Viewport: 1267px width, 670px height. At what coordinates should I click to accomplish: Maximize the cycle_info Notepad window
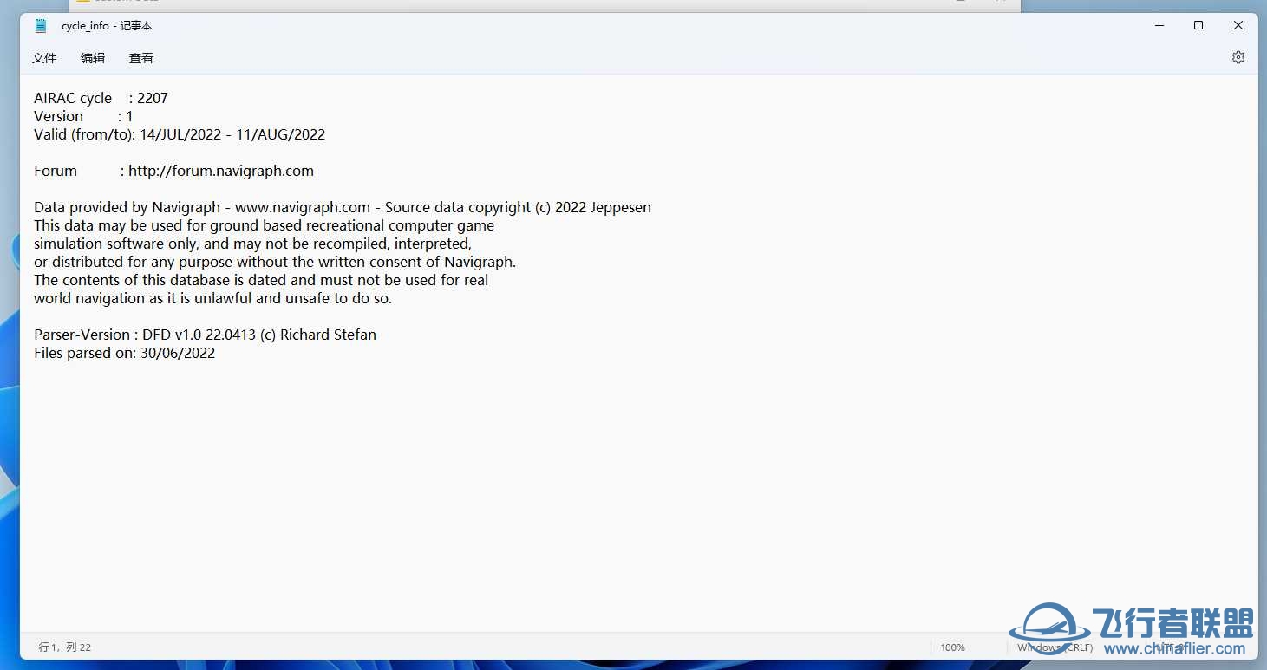tap(1198, 26)
